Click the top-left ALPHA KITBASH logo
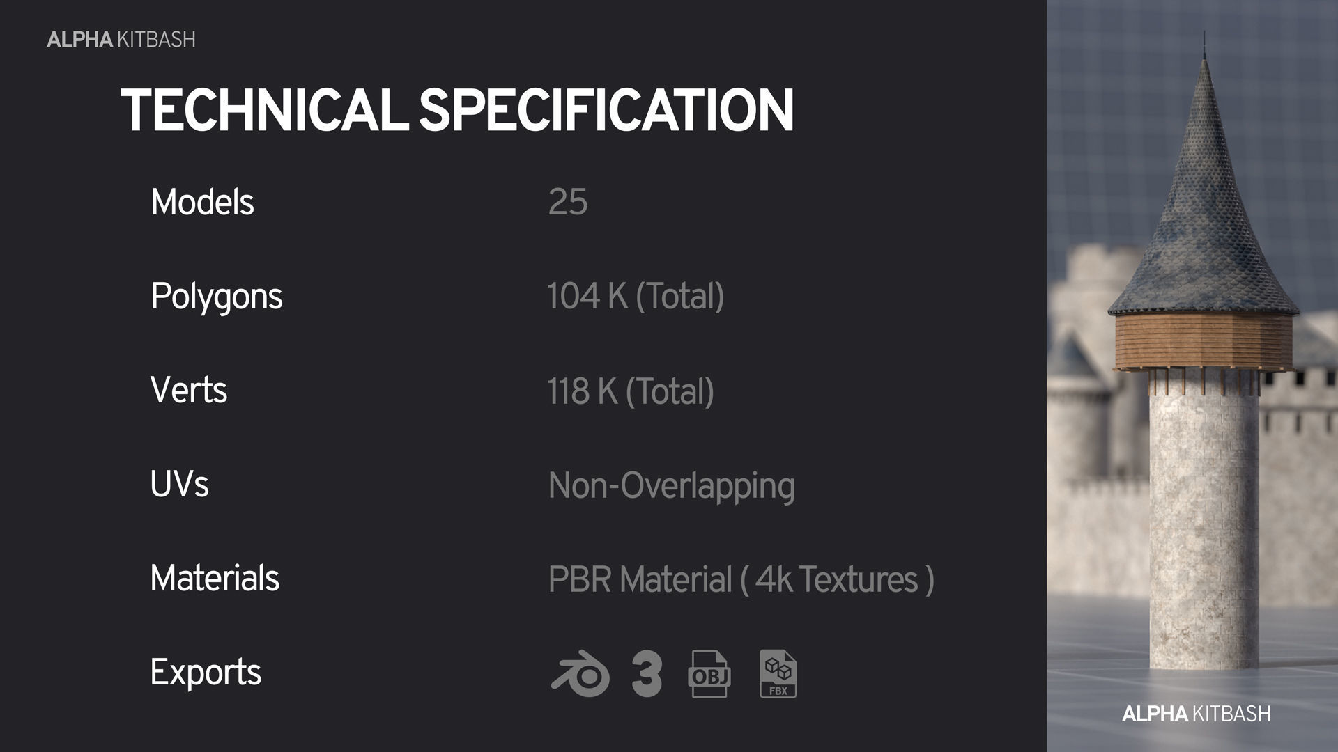The height and width of the screenshot is (752, 1338). point(121,40)
